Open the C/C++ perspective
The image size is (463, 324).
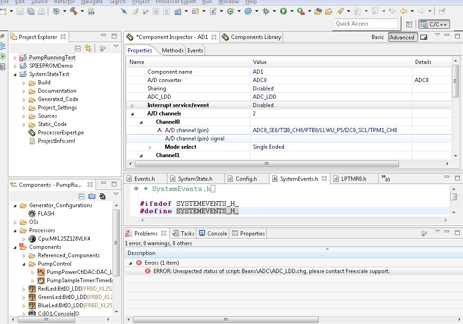click(x=434, y=24)
